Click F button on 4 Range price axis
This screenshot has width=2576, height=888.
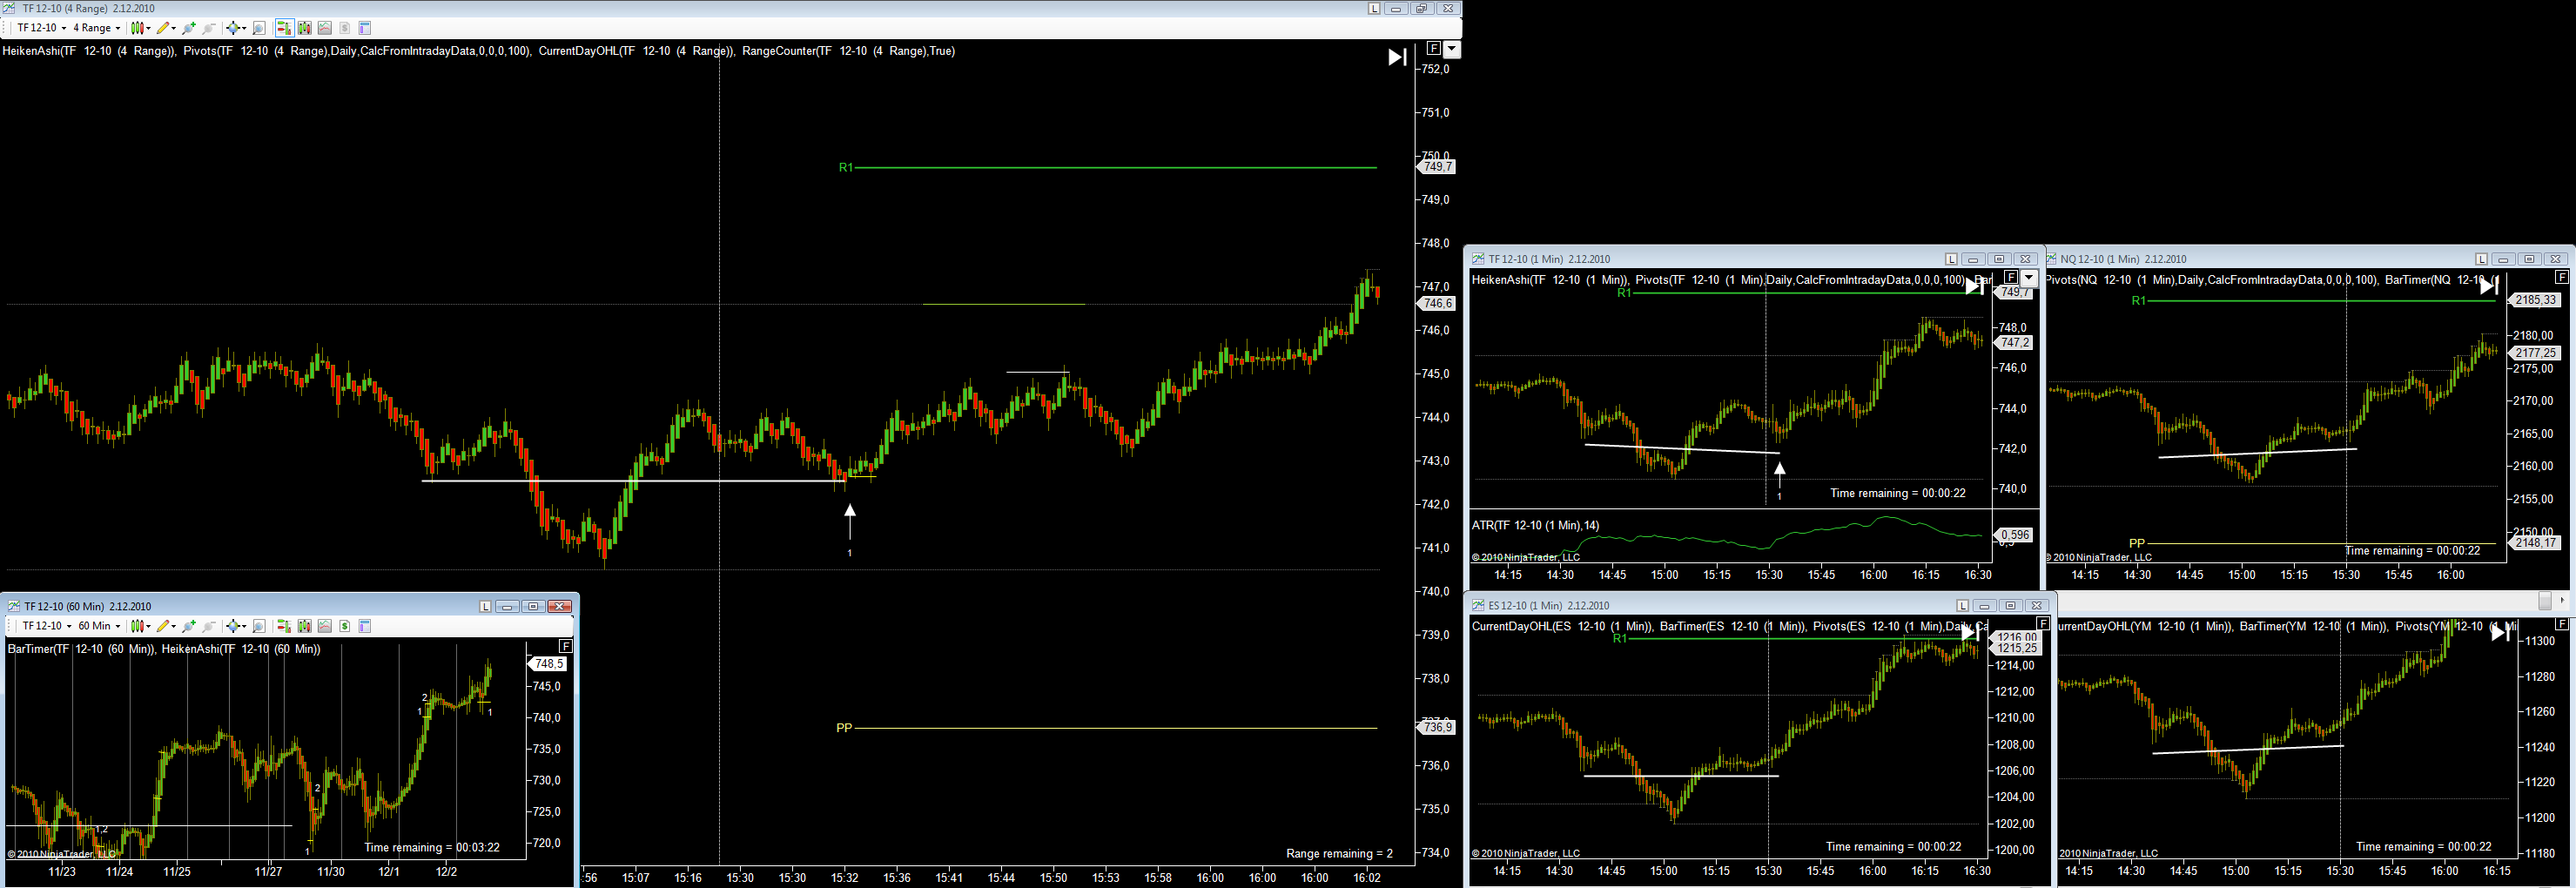coord(1433,49)
